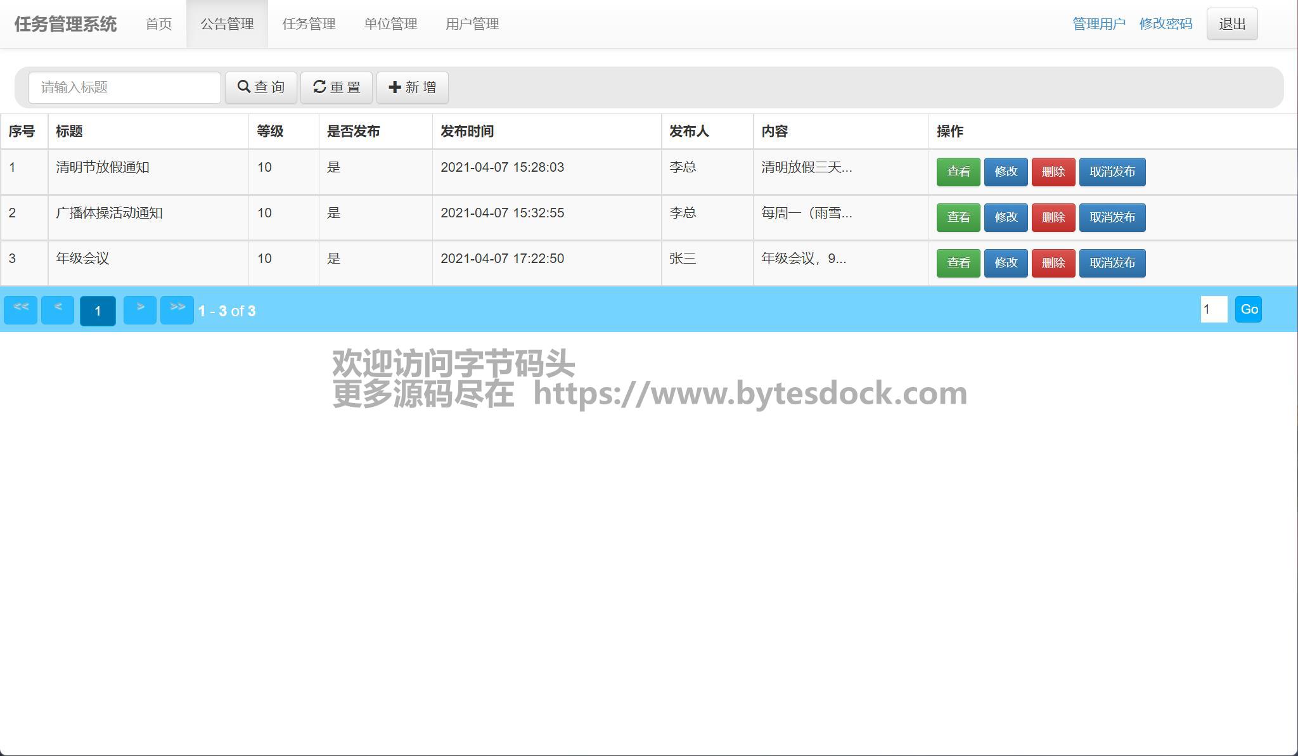The height and width of the screenshot is (756, 1298).
Task: Click the page number input beside Go
Action: (x=1213, y=309)
